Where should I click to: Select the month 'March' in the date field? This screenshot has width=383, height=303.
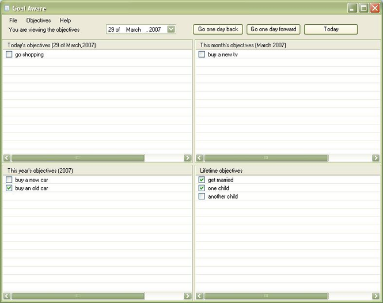point(134,29)
